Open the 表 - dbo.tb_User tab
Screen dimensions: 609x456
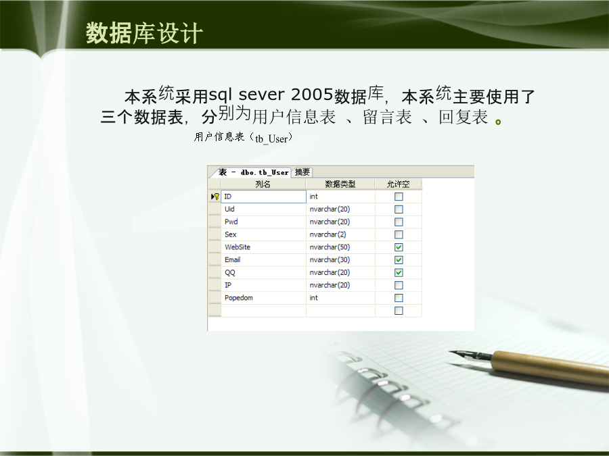click(x=252, y=172)
